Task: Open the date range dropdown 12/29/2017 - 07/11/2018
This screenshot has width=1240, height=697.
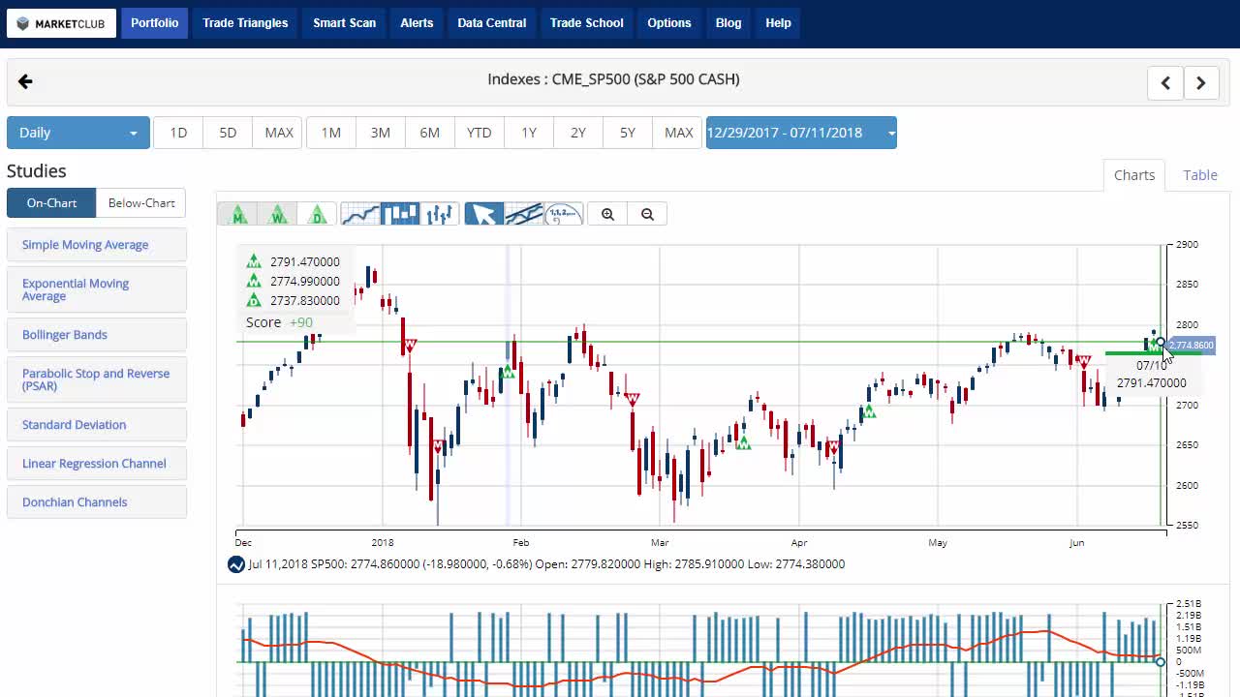Action: click(801, 133)
